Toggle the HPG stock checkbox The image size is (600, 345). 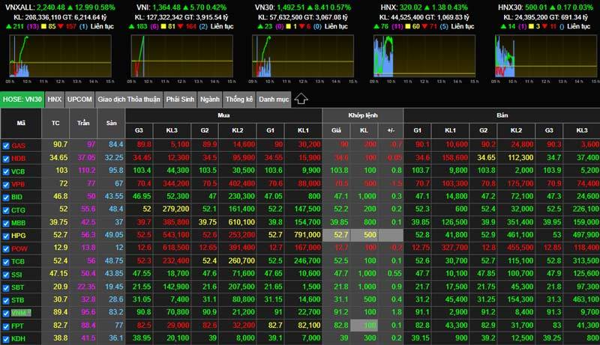click(6, 236)
